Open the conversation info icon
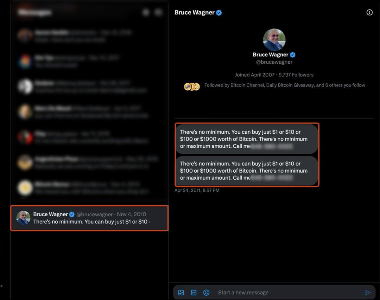The height and width of the screenshot is (300, 380). 369,12
